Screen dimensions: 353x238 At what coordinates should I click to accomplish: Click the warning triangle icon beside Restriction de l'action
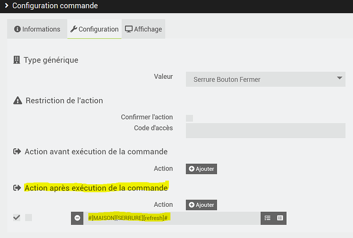click(17, 100)
